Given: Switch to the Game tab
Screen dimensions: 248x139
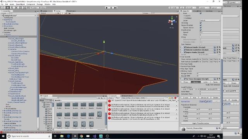Looking at the screenshot, I should [44, 11].
